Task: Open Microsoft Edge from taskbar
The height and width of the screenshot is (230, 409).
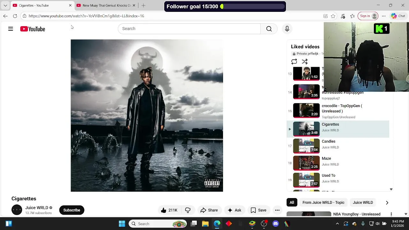Action: 217,224
